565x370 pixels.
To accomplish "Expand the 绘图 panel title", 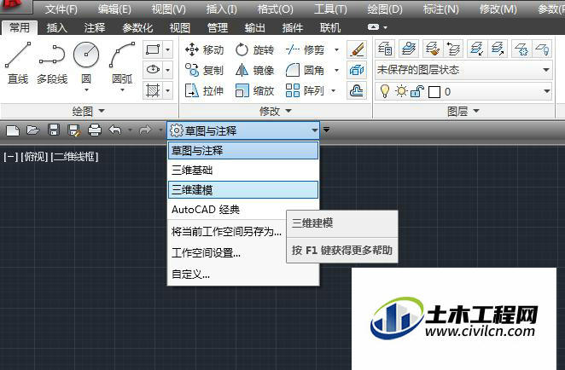I will pyautogui.click(x=88, y=111).
